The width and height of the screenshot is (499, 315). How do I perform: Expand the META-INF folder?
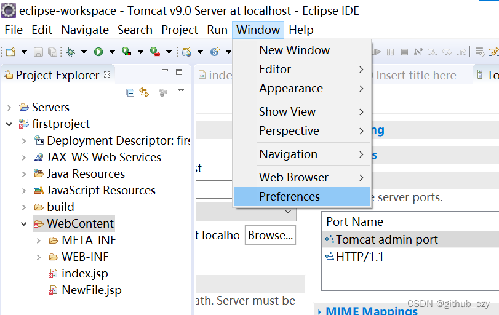(x=39, y=241)
